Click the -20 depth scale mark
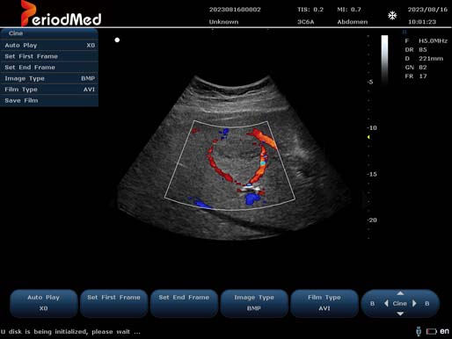 (372, 220)
